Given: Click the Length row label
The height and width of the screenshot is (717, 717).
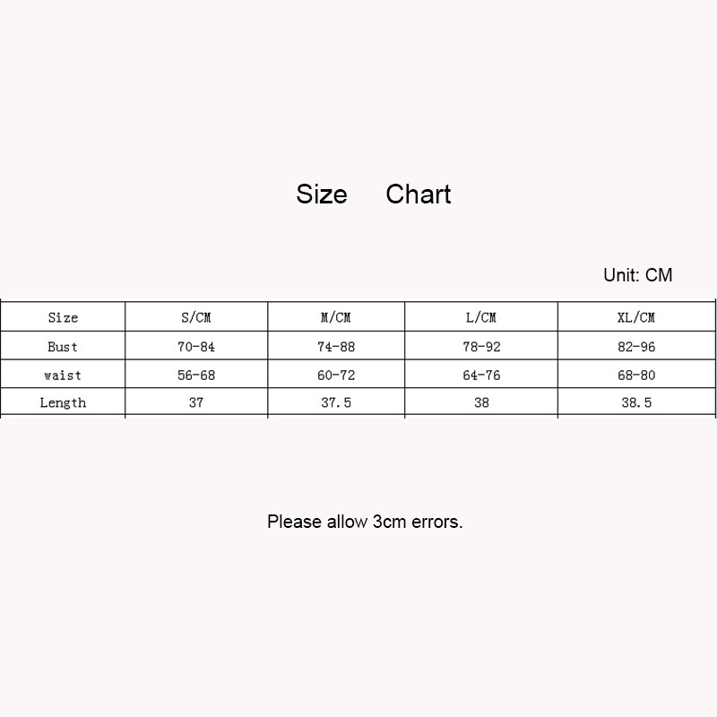Looking at the screenshot, I should 63,403.
